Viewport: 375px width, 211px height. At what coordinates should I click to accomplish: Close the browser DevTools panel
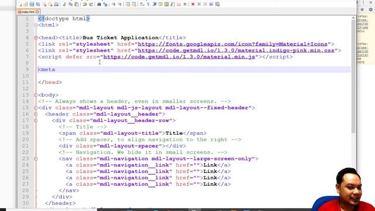point(370,2)
